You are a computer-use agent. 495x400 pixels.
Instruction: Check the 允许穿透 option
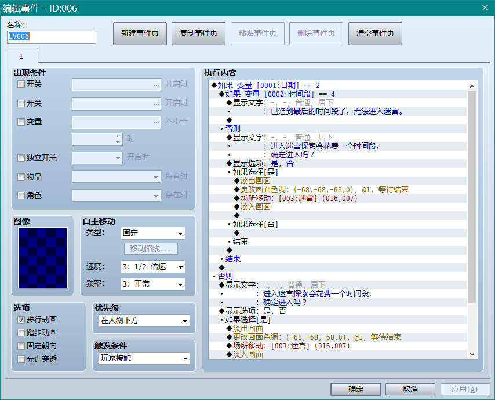pos(21,359)
